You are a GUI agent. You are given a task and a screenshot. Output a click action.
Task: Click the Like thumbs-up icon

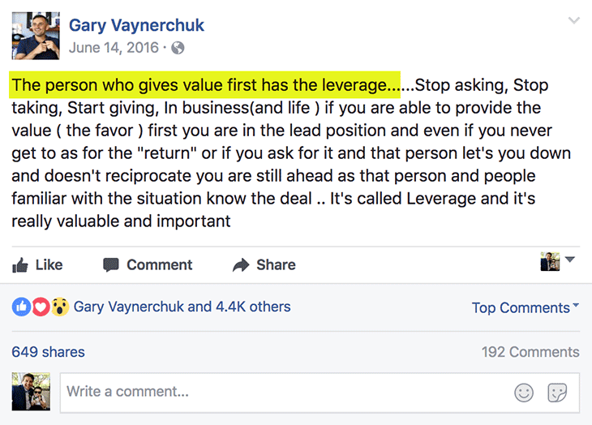coord(21,264)
